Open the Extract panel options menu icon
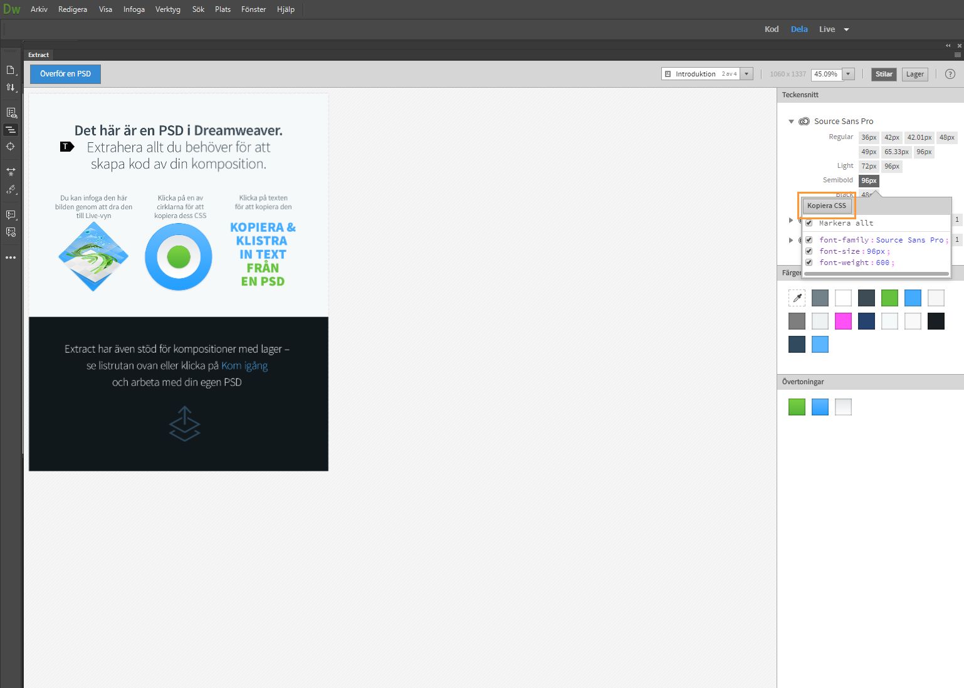This screenshot has width=964, height=688. (958, 55)
